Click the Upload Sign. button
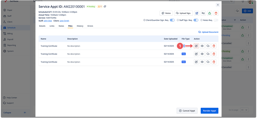The width and height of the screenshot is (257, 119). click(183, 13)
